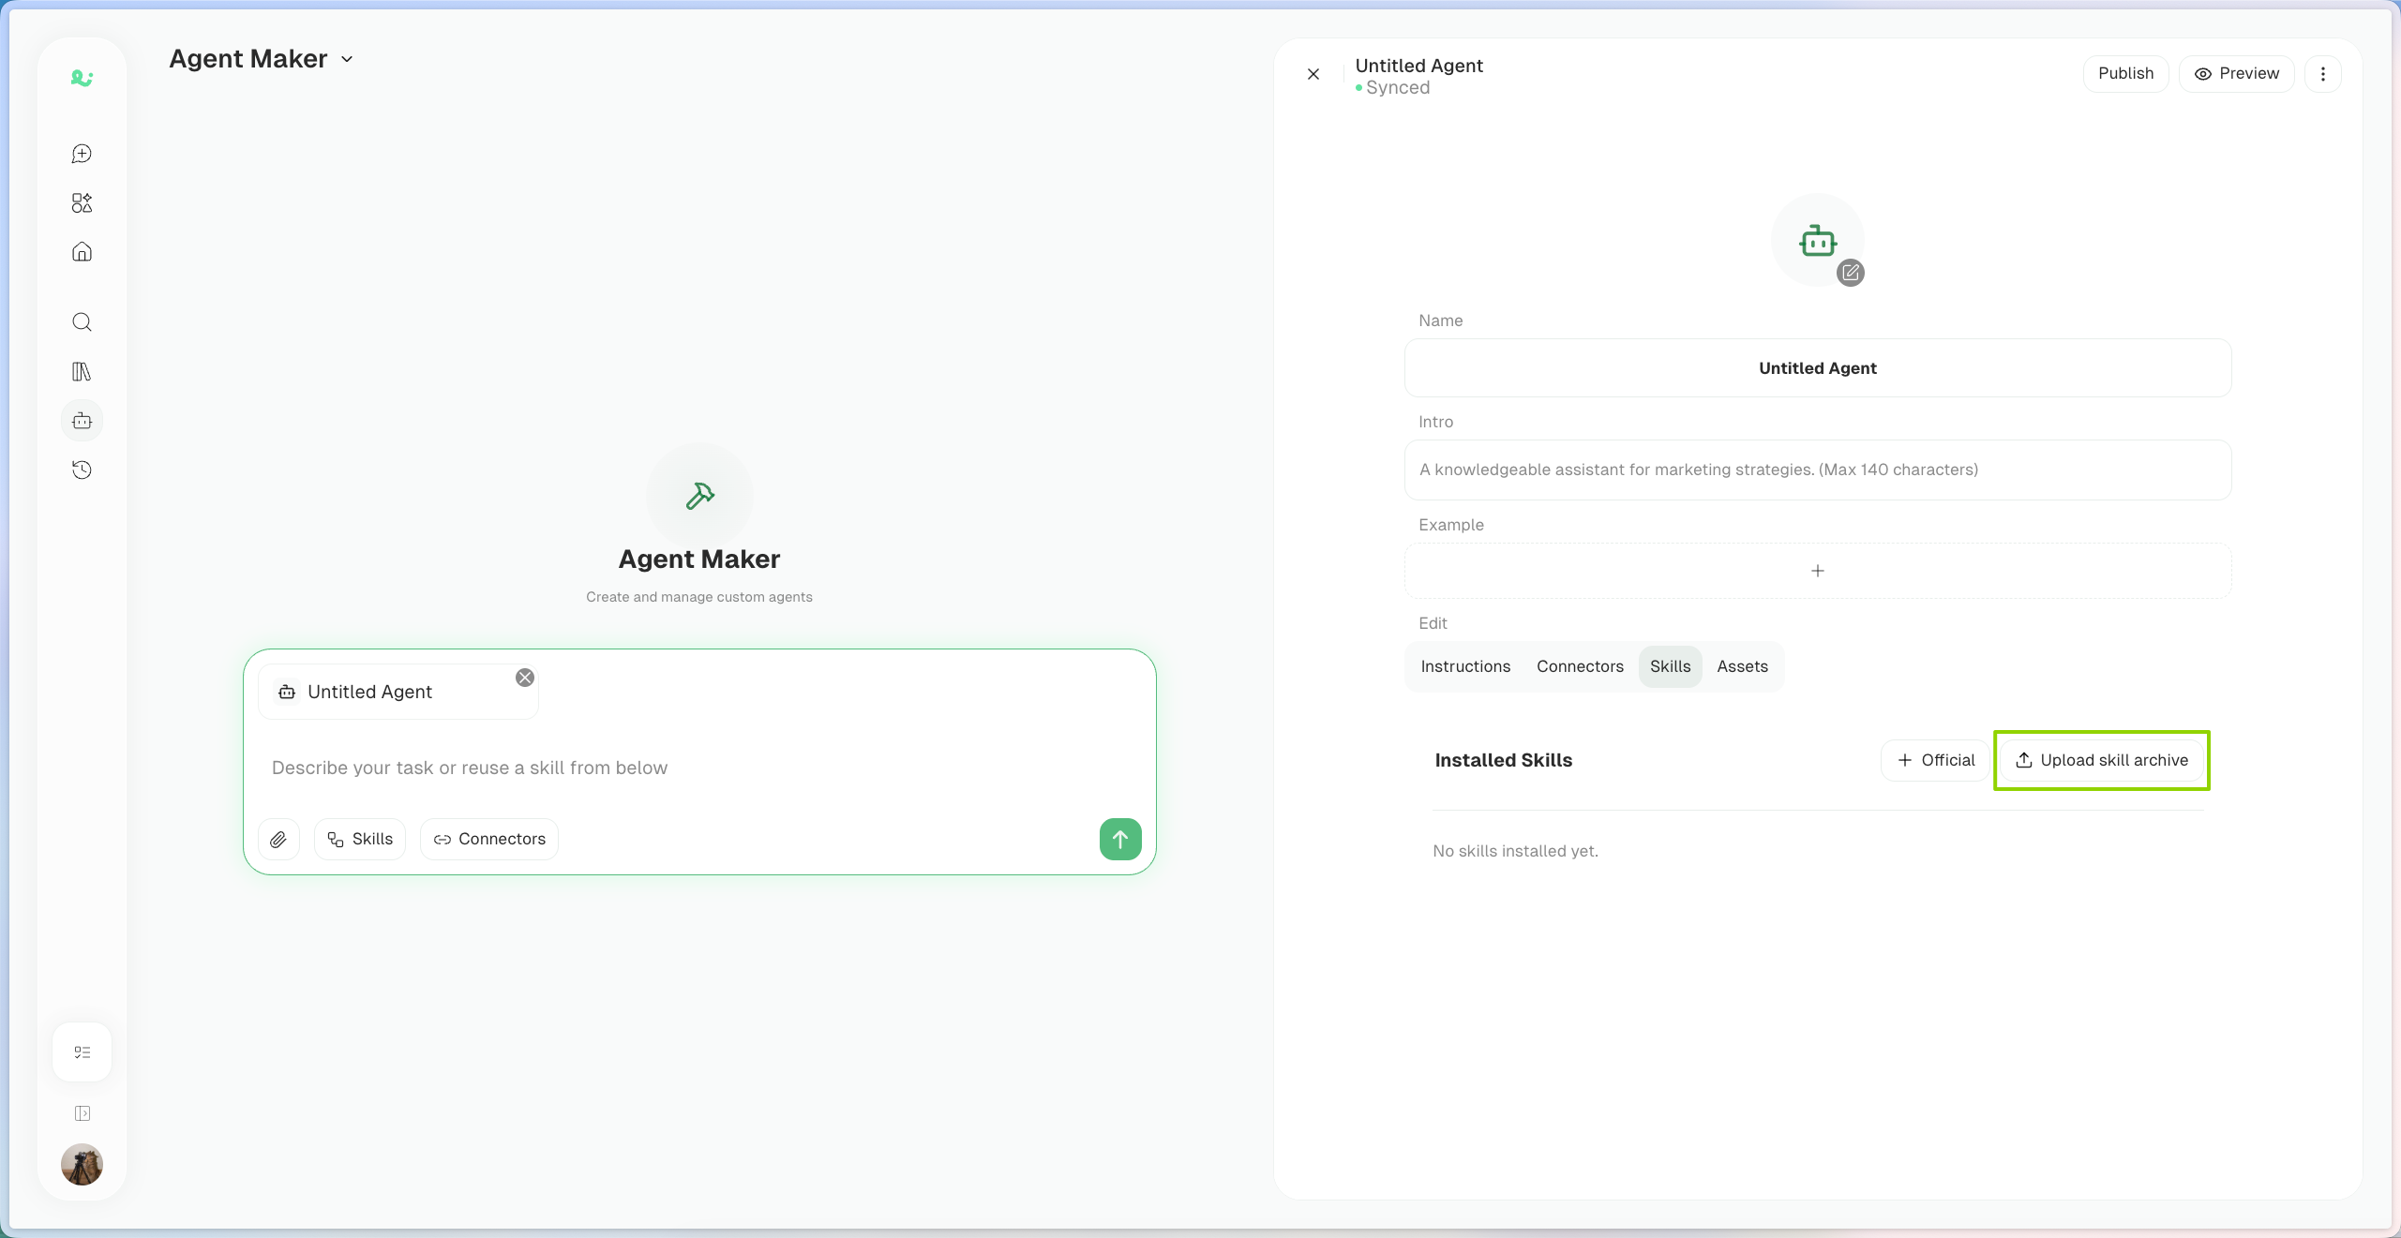The image size is (2401, 1238).
Task: Click the Intro text field
Action: pos(1817,470)
